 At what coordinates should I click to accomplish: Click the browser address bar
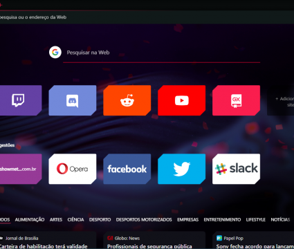click(x=147, y=17)
